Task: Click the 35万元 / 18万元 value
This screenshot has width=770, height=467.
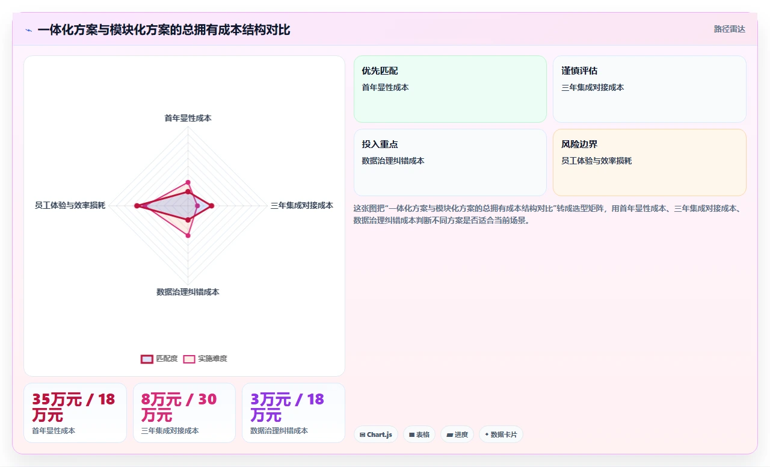Action: (73, 407)
